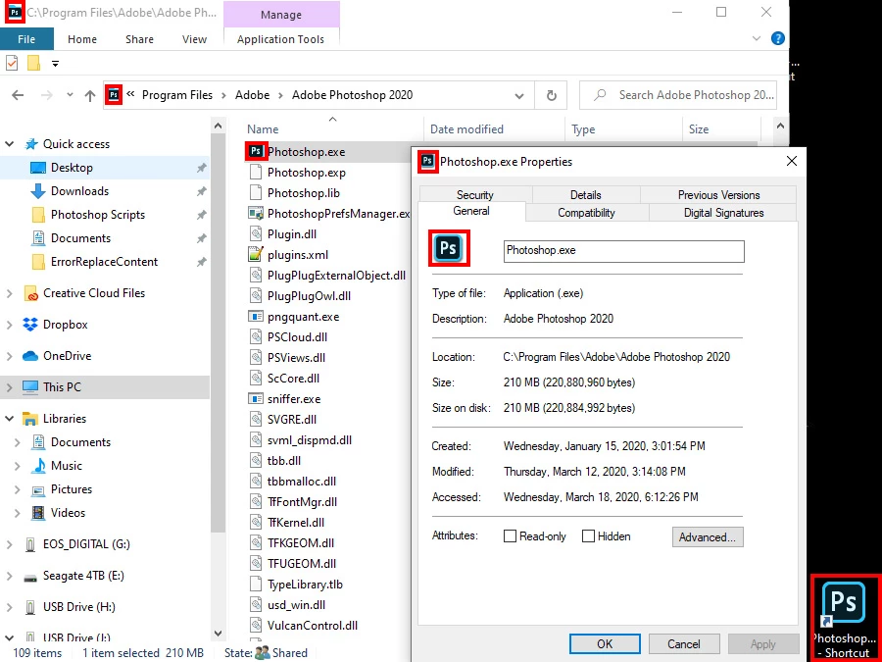Open the Security tab in Properties
Screen dimensions: 882x662
click(x=475, y=195)
